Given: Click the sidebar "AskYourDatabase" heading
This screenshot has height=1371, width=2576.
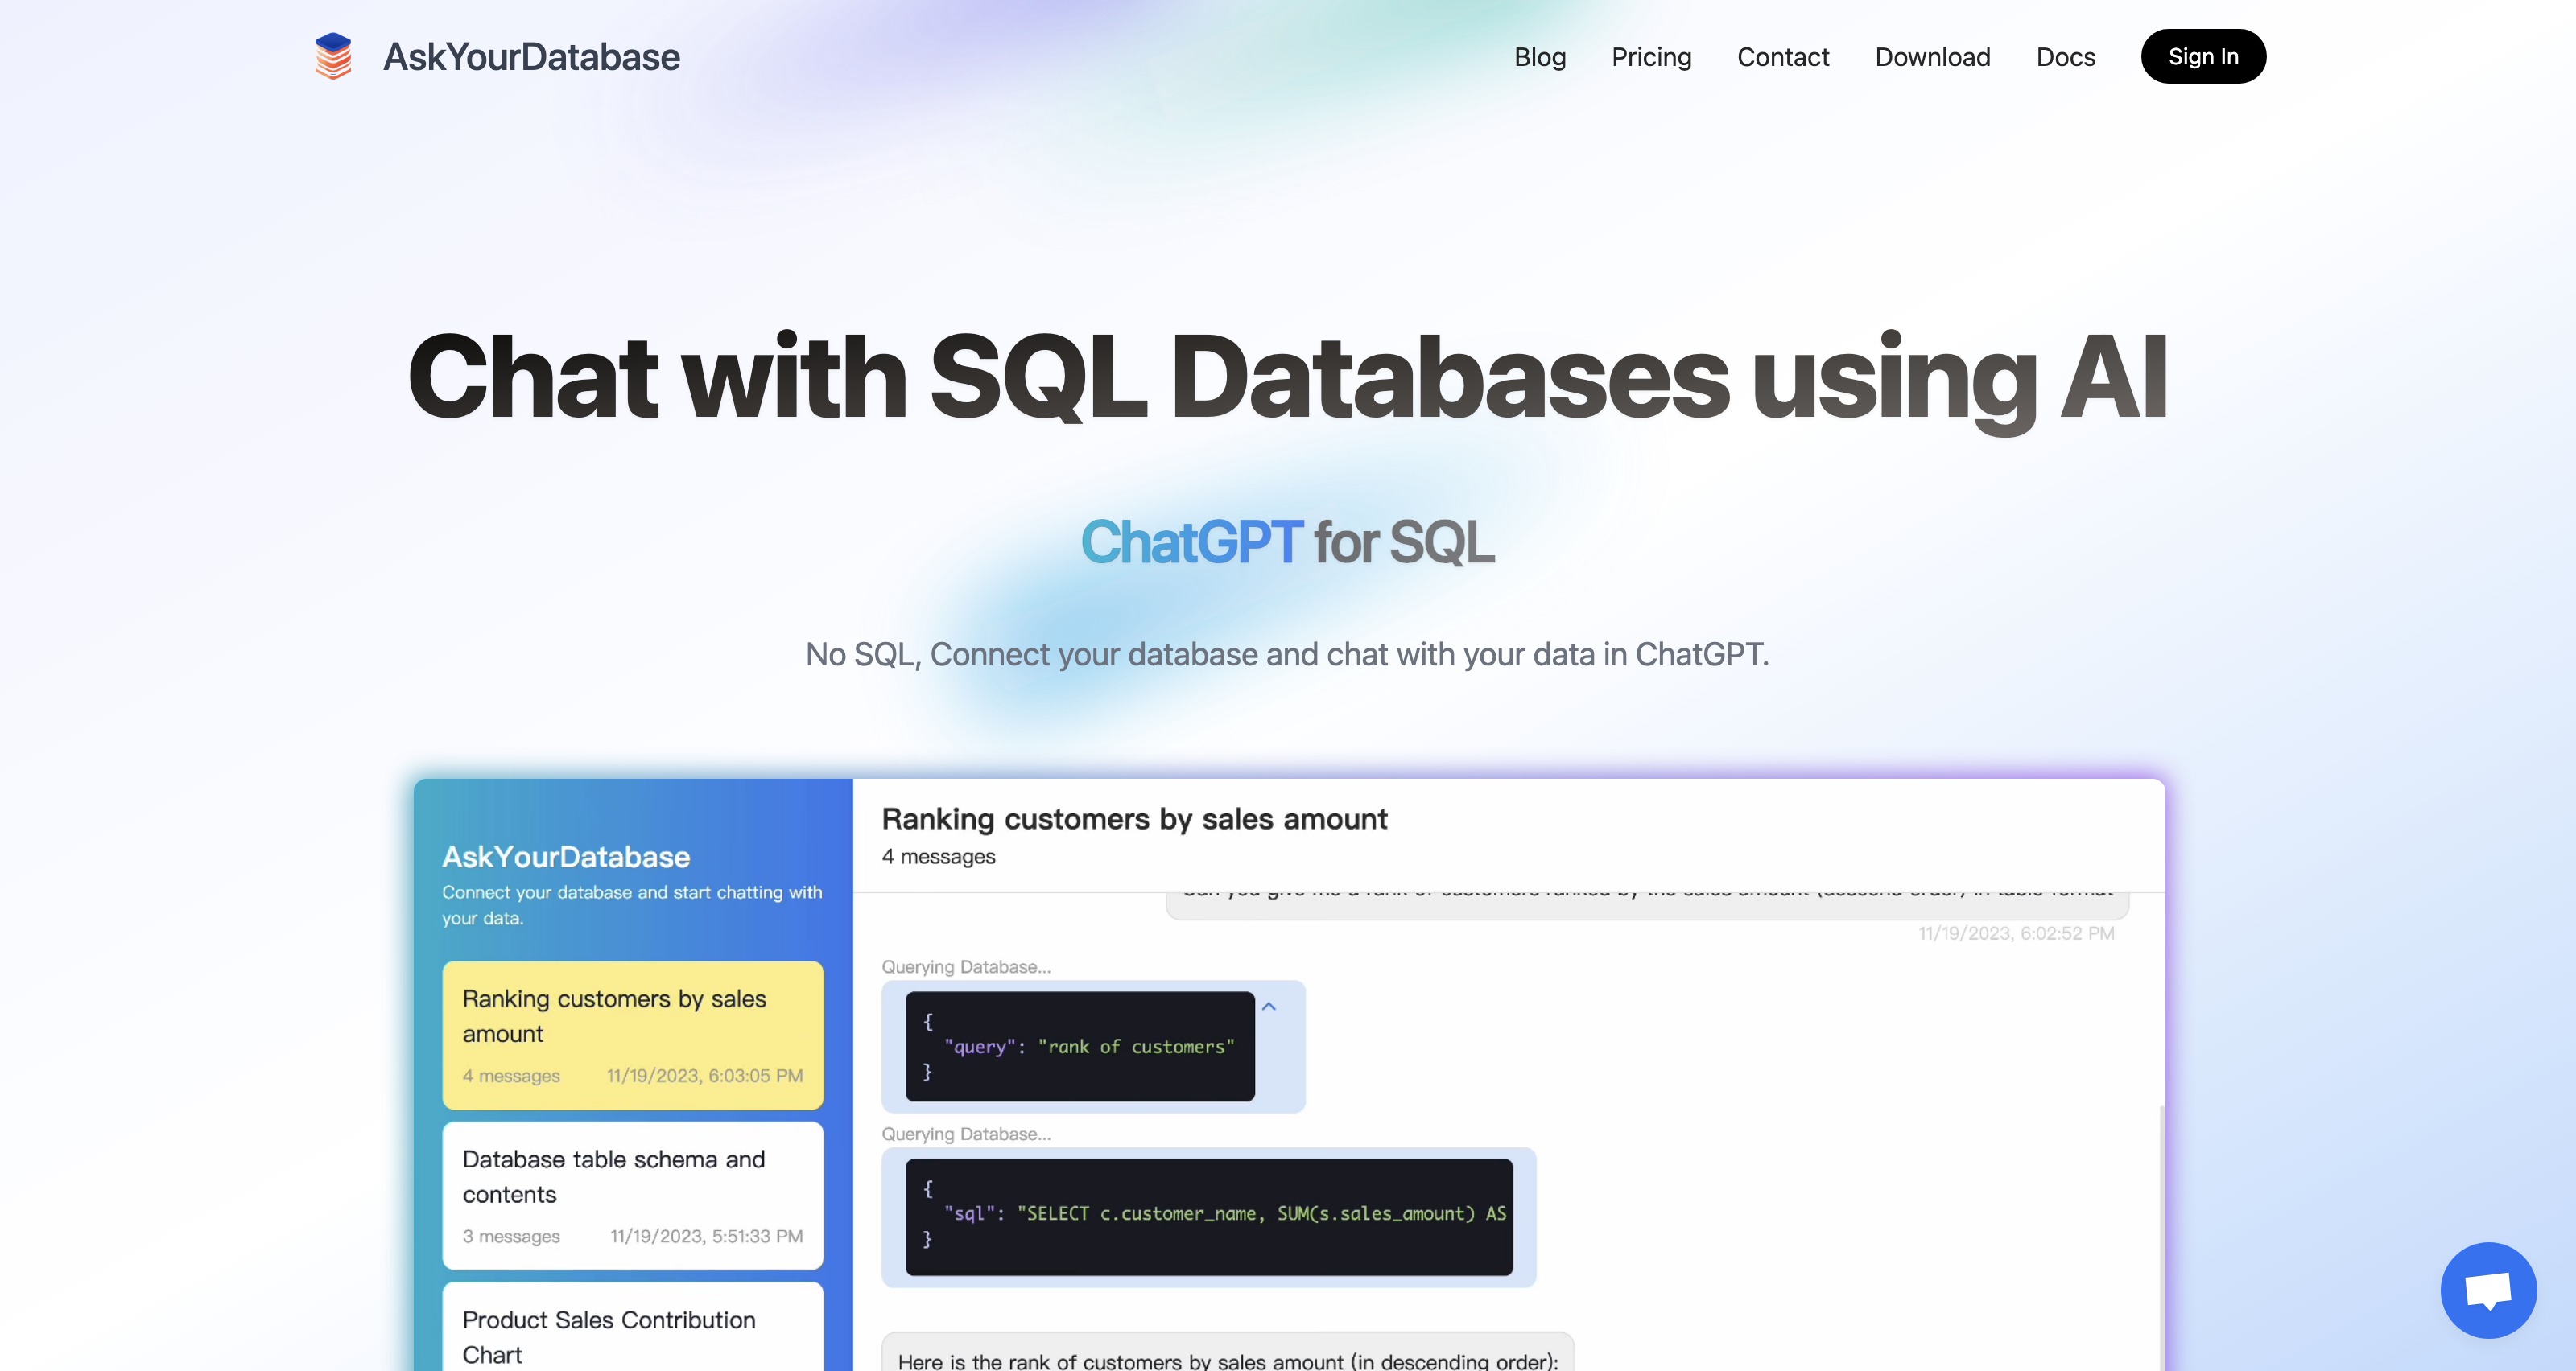Looking at the screenshot, I should pos(566,856).
